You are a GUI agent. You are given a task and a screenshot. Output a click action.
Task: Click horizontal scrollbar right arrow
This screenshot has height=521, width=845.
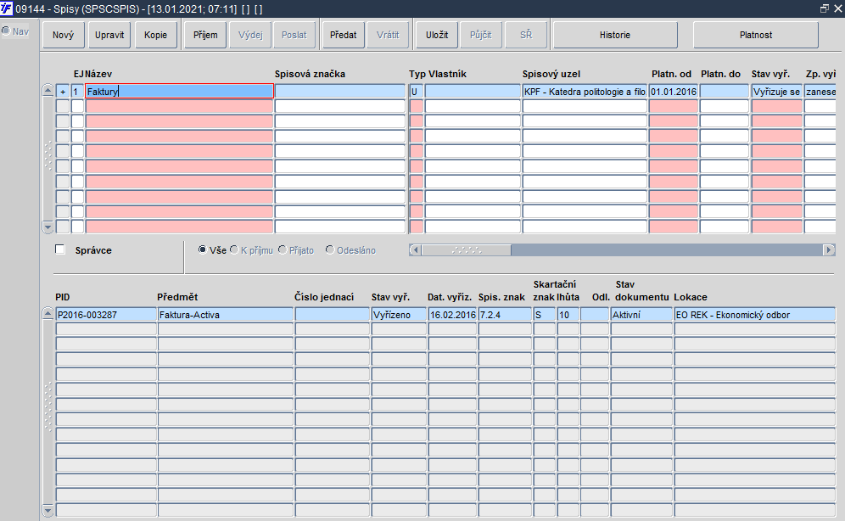(x=829, y=250)
